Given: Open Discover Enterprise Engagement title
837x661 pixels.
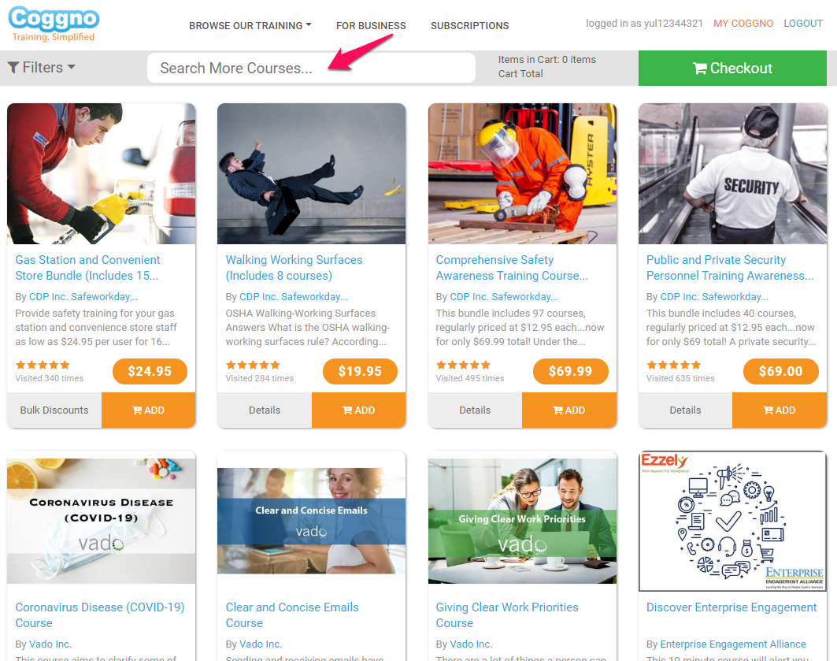Looking at the screenshot, I should (x=731, y=607).
